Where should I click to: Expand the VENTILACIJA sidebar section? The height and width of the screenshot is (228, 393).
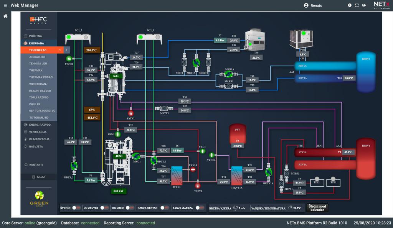tap(38, 132)
